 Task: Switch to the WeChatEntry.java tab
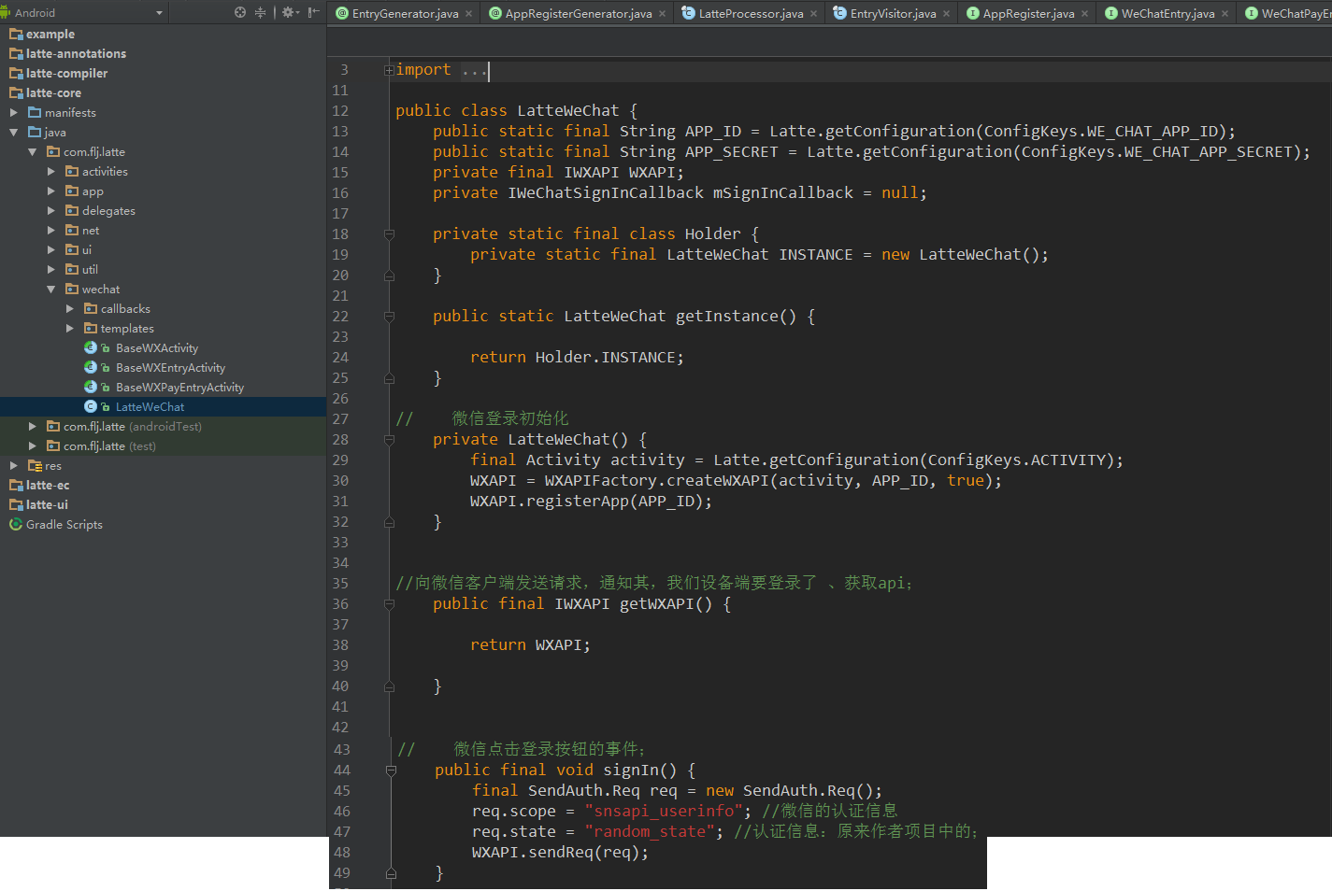[1167, 13]
